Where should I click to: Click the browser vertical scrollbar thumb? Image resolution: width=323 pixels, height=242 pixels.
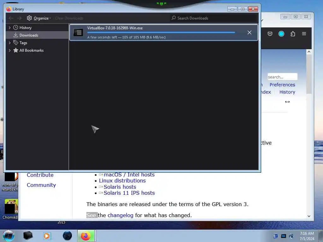(x=309, y=74)
